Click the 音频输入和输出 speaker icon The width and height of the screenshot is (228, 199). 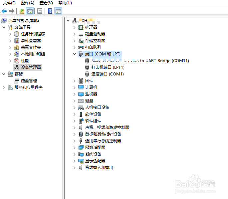pyautogui.click(x=81, y=168)
